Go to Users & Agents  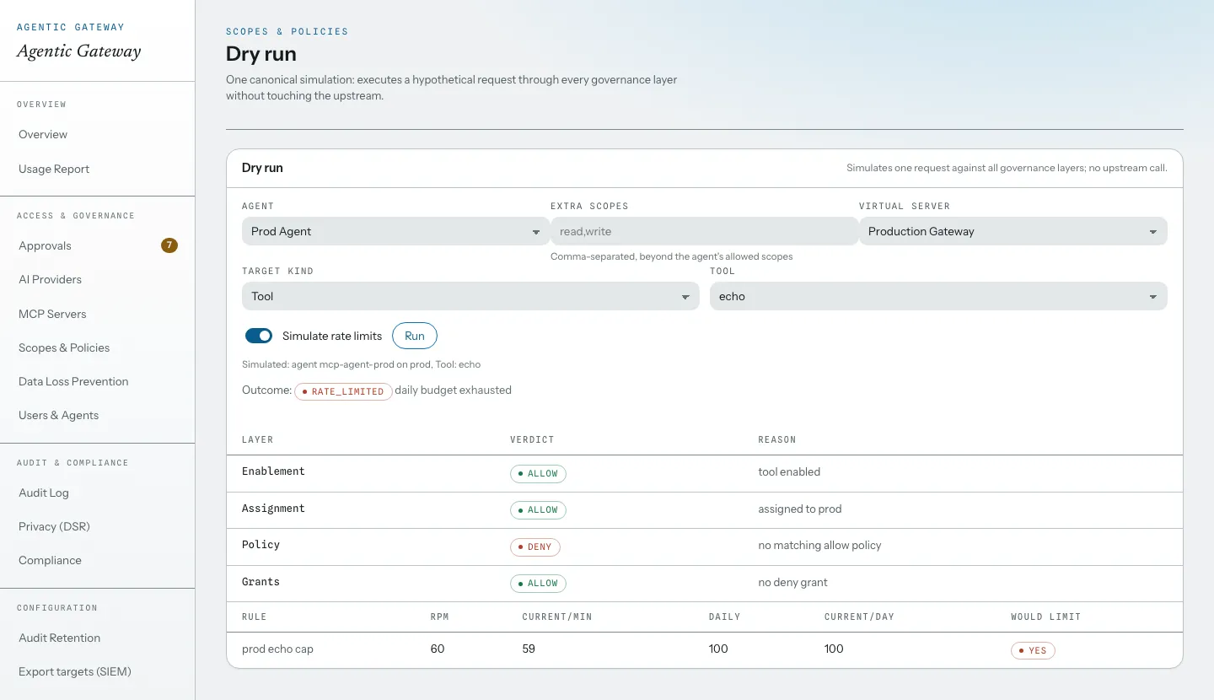tap(58, 415)
